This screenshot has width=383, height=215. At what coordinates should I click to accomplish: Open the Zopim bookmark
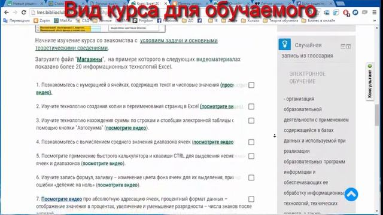click(42, 21)
